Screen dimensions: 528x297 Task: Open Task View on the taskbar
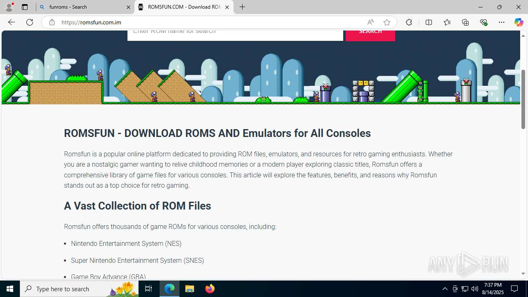(148, 289)
